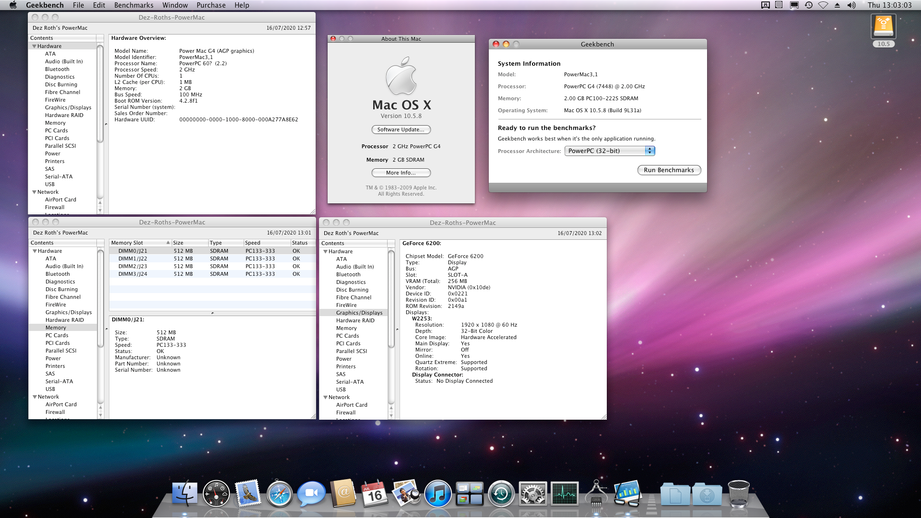This screenshot has width=921, height=518.
Task: Open the iCal calendar Dock icon
Action: pos(374,494)
